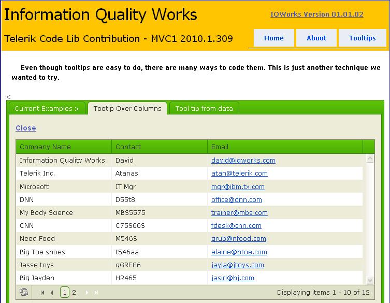
Task: Click contact cell t546aa
Action: [160, 252]
